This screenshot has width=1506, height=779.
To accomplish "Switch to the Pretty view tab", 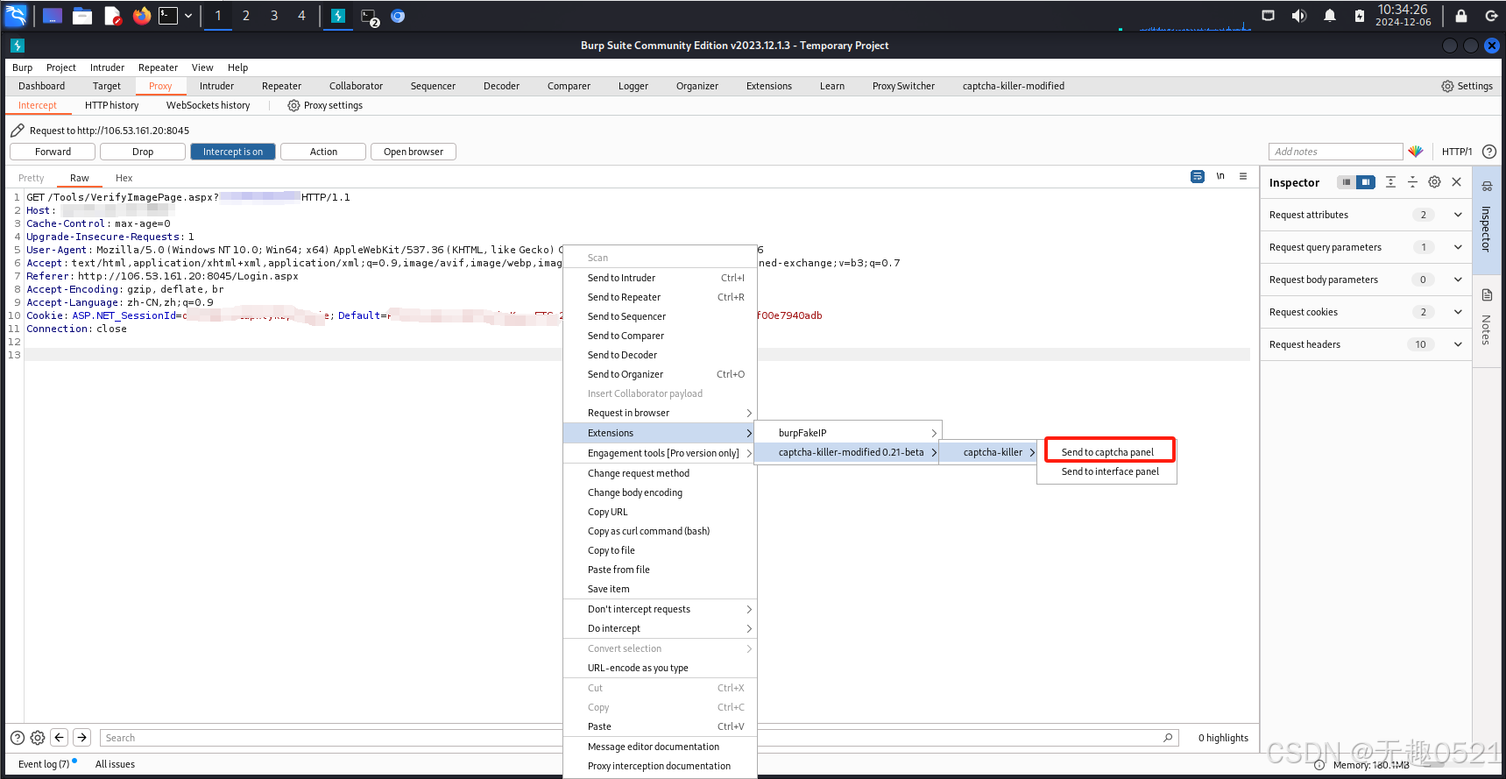I will (32, 178).
